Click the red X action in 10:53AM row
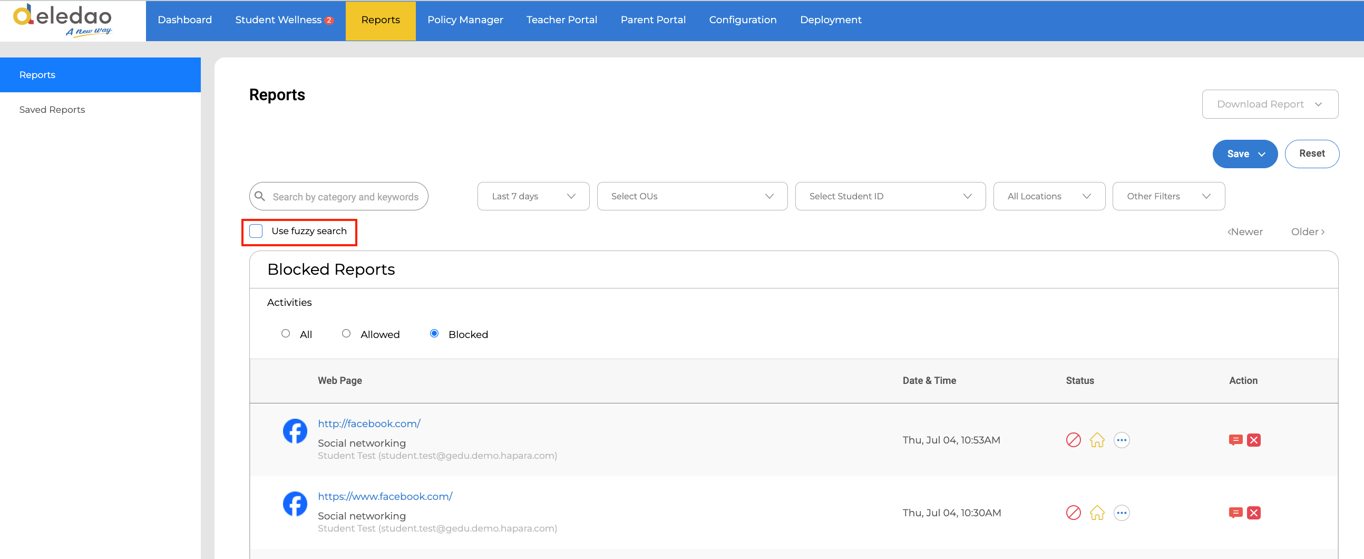 click(x=1254, y=440)
